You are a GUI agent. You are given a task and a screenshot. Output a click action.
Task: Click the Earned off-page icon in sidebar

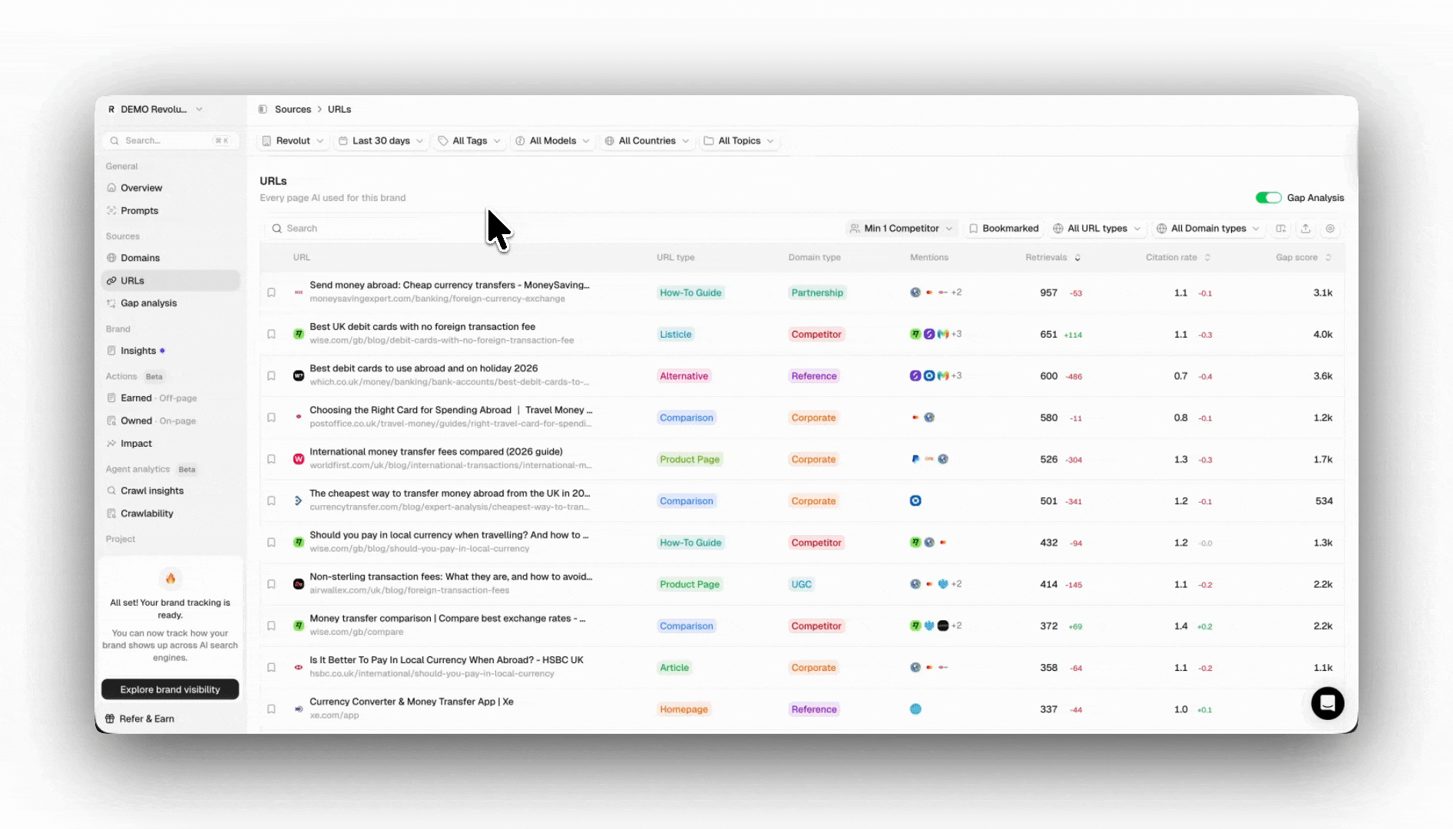112,398
